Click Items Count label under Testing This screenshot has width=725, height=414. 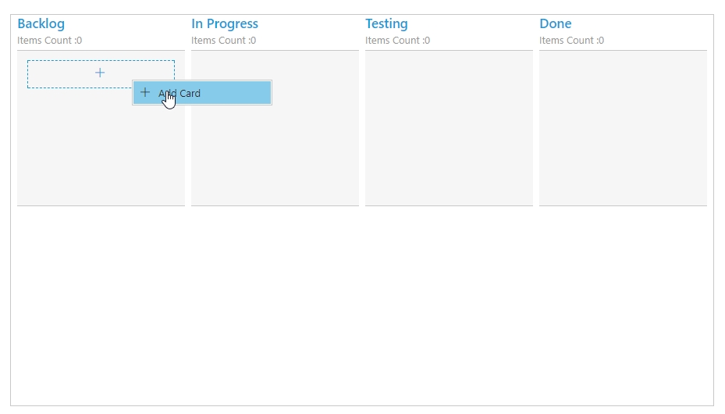click(x=397, y=41)
